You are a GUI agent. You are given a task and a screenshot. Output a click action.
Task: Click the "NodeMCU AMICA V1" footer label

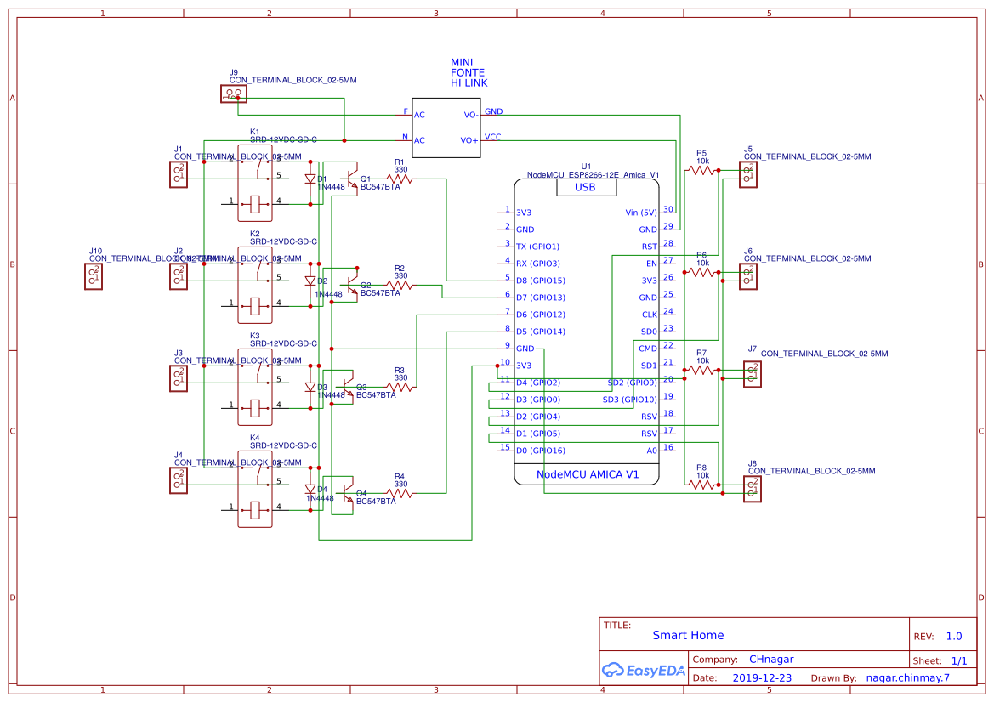point(588,474)
